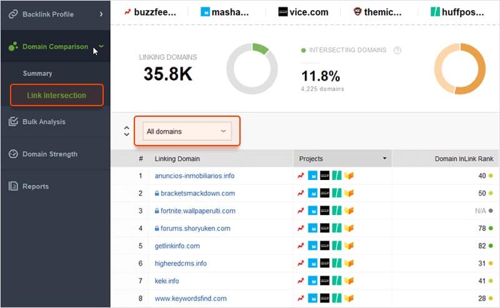Open the Projects column dropdown arrow
This screenshot has height=308, width=500.
[384, 159]
